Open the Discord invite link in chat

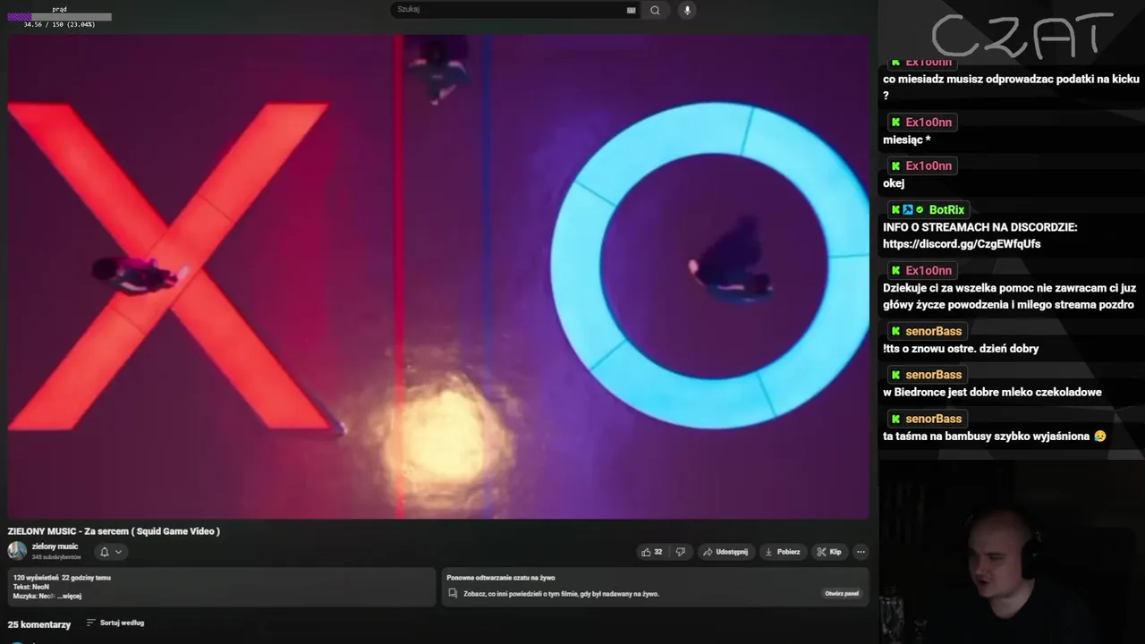(x=962, y=244)
